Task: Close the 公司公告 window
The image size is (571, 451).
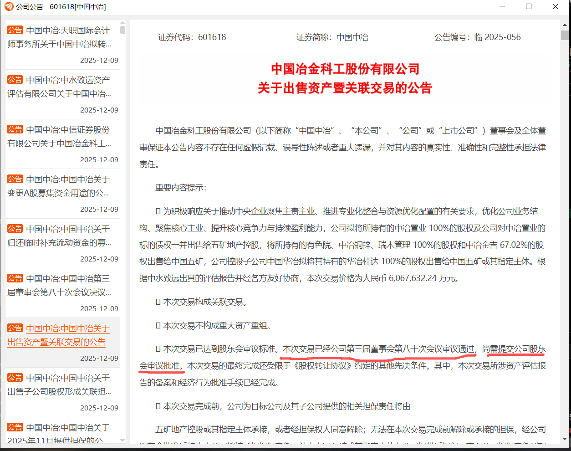Action: pyautogui.click(x=556, y=6)
